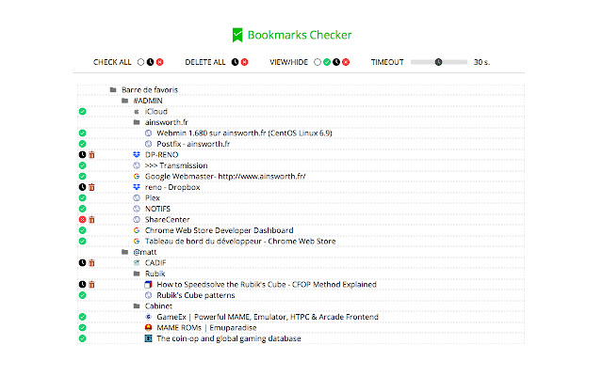Image resolution: width=603 pixels, height=376 pixels.
Task: Click the TIMEOUT label
Action: pos(387,62)
